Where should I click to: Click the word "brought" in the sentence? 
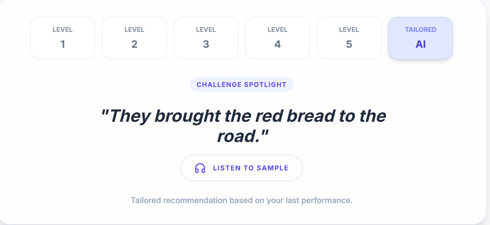pyautogui.click(x=187, y=116)
